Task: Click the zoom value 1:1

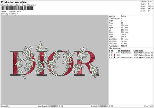Action: click(149, 11)
